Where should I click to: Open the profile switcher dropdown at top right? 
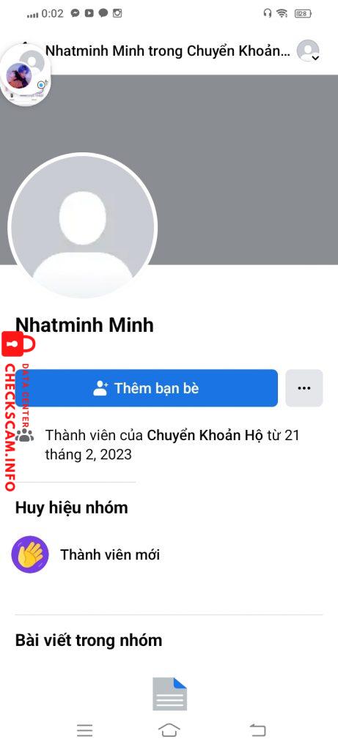tap(308, 51)
